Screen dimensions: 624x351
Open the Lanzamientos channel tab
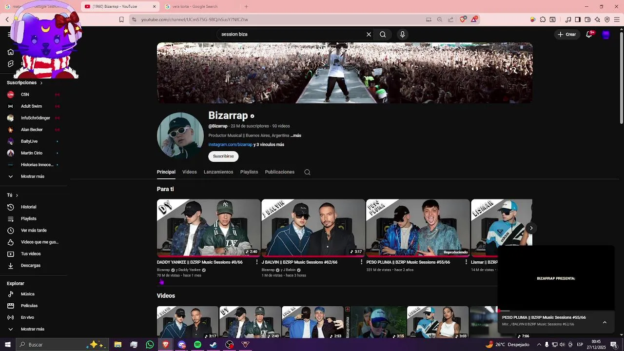218,172
